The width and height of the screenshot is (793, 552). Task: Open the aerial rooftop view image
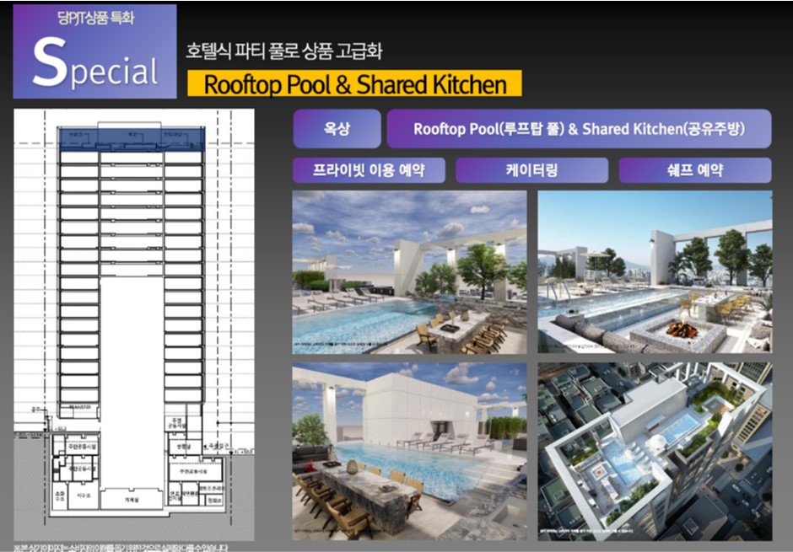click(655, 451)
